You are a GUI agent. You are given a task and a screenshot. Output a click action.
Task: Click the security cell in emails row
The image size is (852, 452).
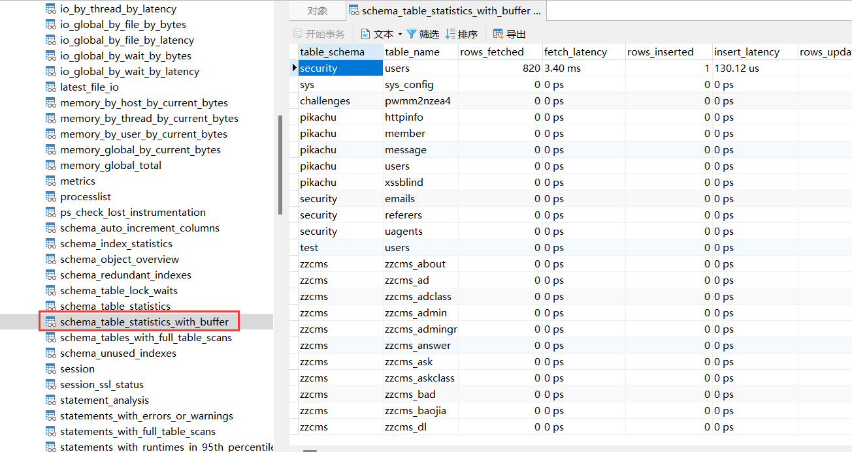pos(319,198)
